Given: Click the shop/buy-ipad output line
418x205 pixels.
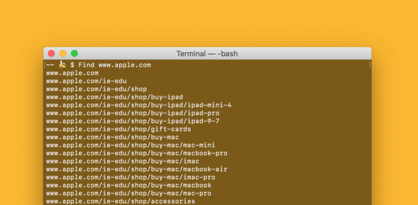Looking at the screenshot, I should [114, 97].
